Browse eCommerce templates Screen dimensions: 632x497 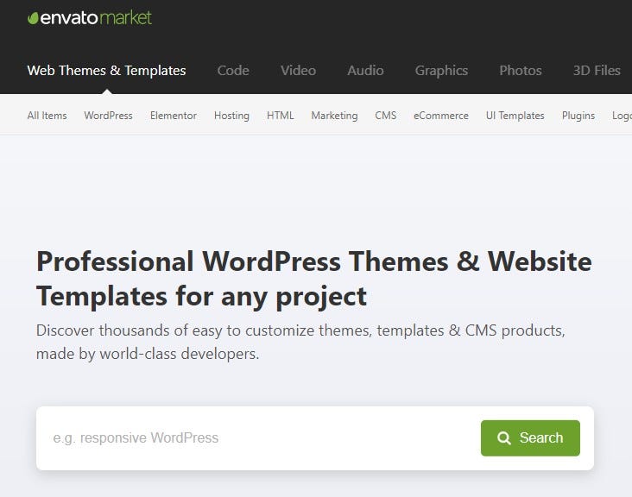[x=441, y=116]
